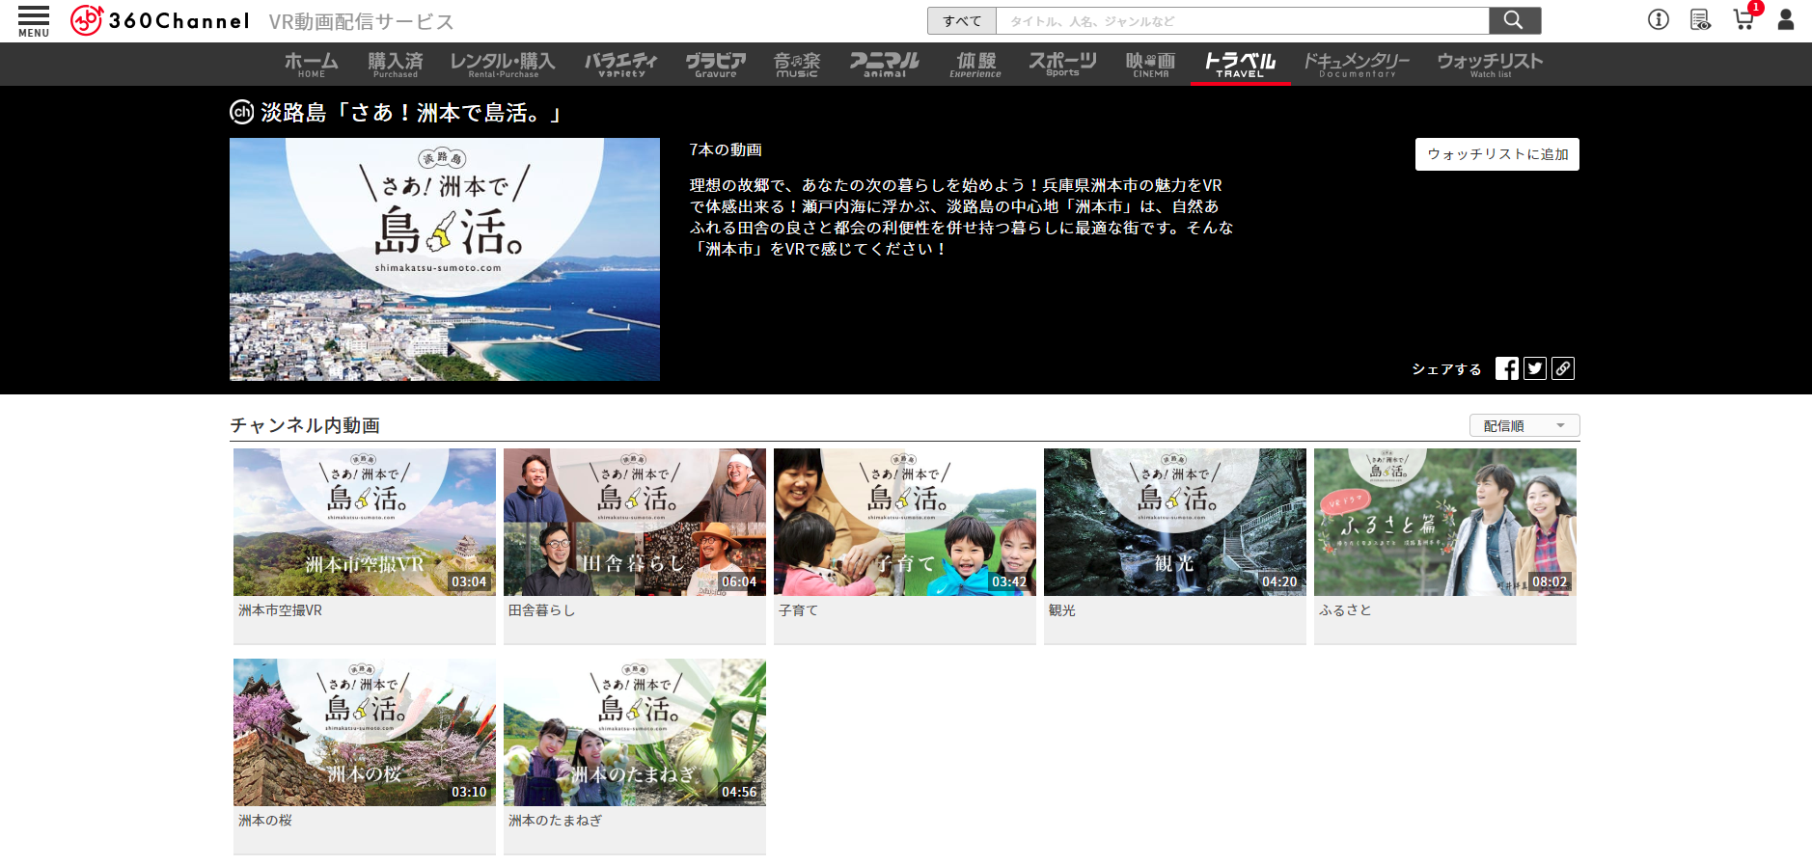Screen dimensions: 1812x865
Task: Copy the channel link icon
Action: click(1563, 368)
